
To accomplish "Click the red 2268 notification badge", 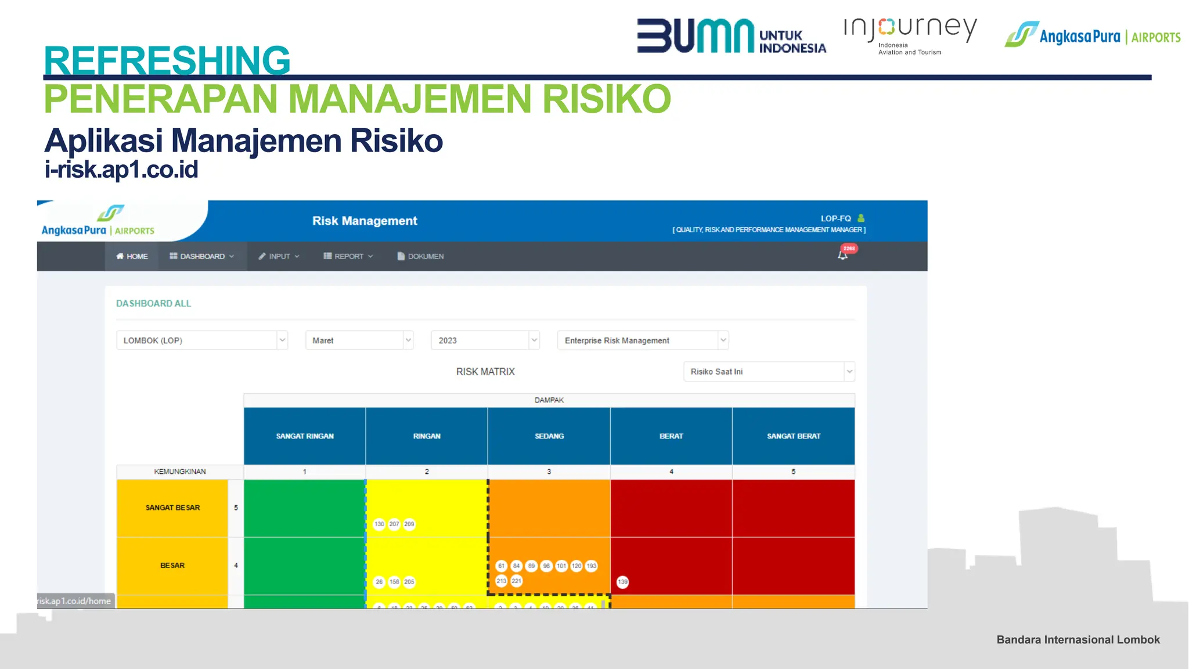I will [849, 249].
